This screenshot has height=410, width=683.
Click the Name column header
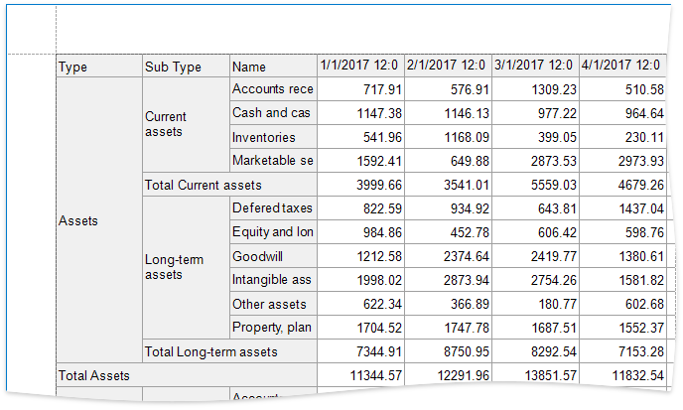point(272,67)
